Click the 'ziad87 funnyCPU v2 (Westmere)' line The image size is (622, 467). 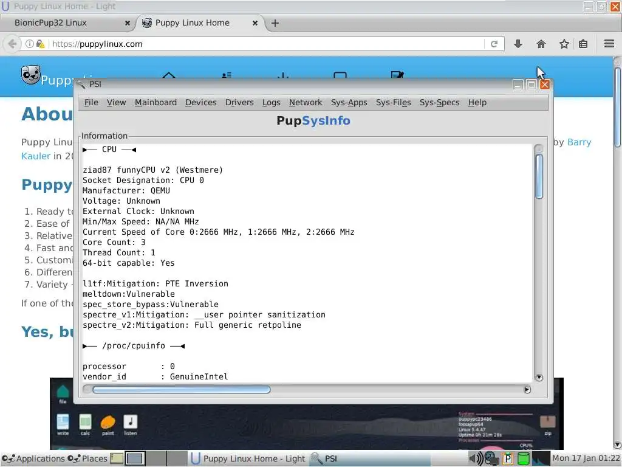pyautogui.click(x=152, y=170)
